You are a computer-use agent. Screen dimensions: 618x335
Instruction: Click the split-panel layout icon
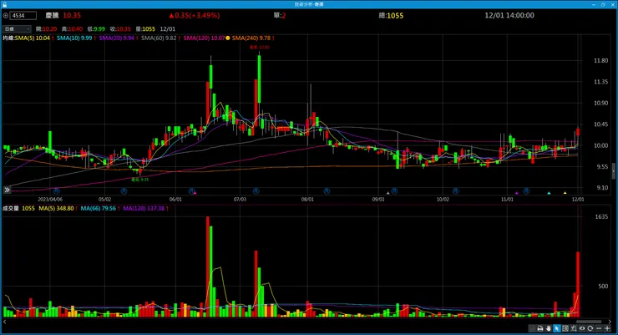click(565, 328)
